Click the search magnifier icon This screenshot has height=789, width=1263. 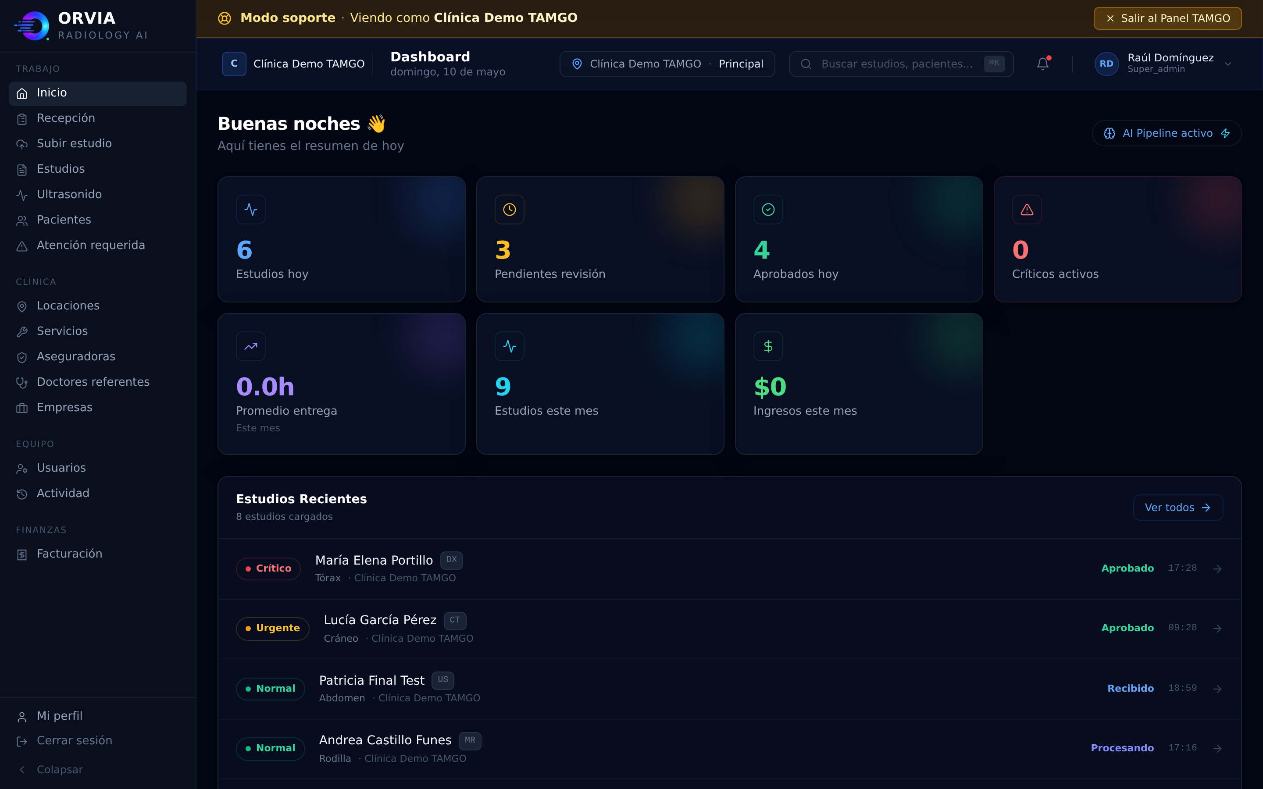point(806,64)
